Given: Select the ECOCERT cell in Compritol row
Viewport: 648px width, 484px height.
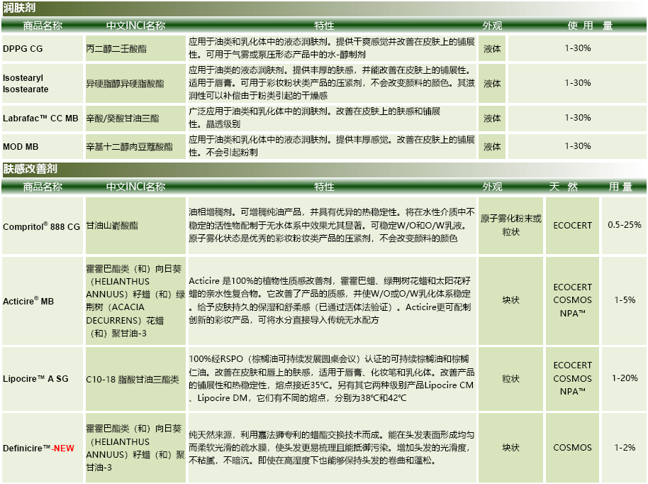Looking at the screenshot, I should click(x=572, y=226).
